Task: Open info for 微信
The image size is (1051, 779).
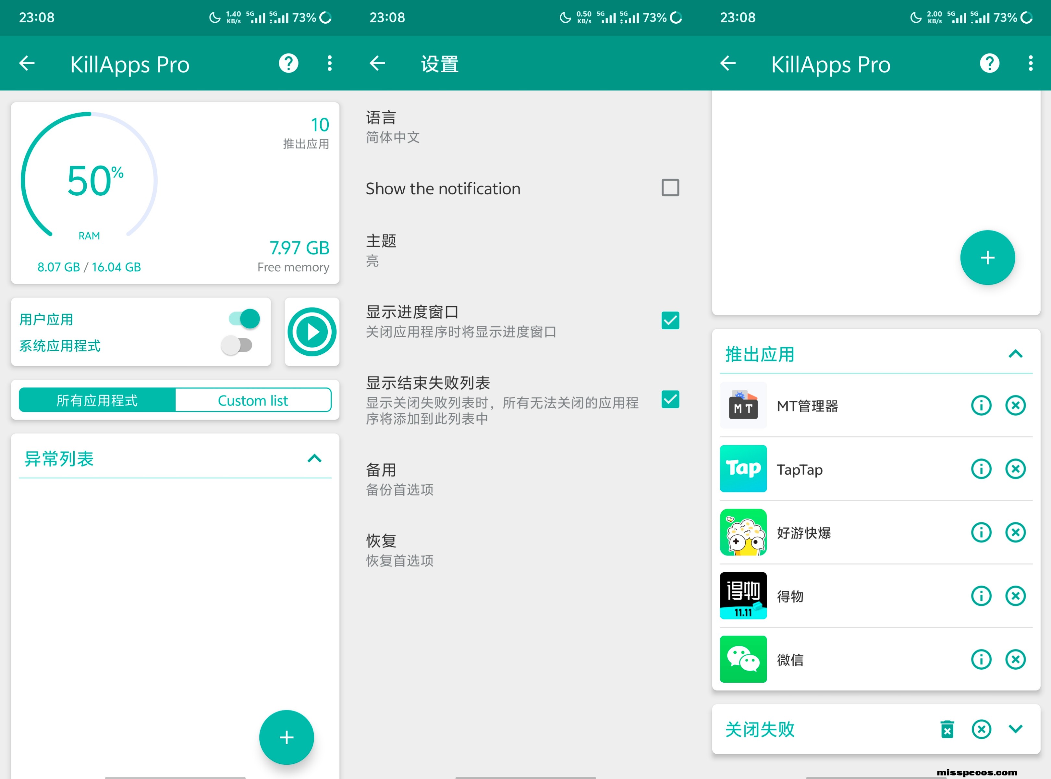Action: pos(981,660)
